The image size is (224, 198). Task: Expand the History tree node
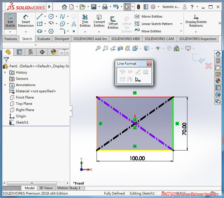click(x=5, y=72)
